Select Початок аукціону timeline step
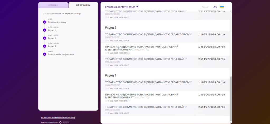This screenshot has width=270, height=124. [x=57, y=22]
